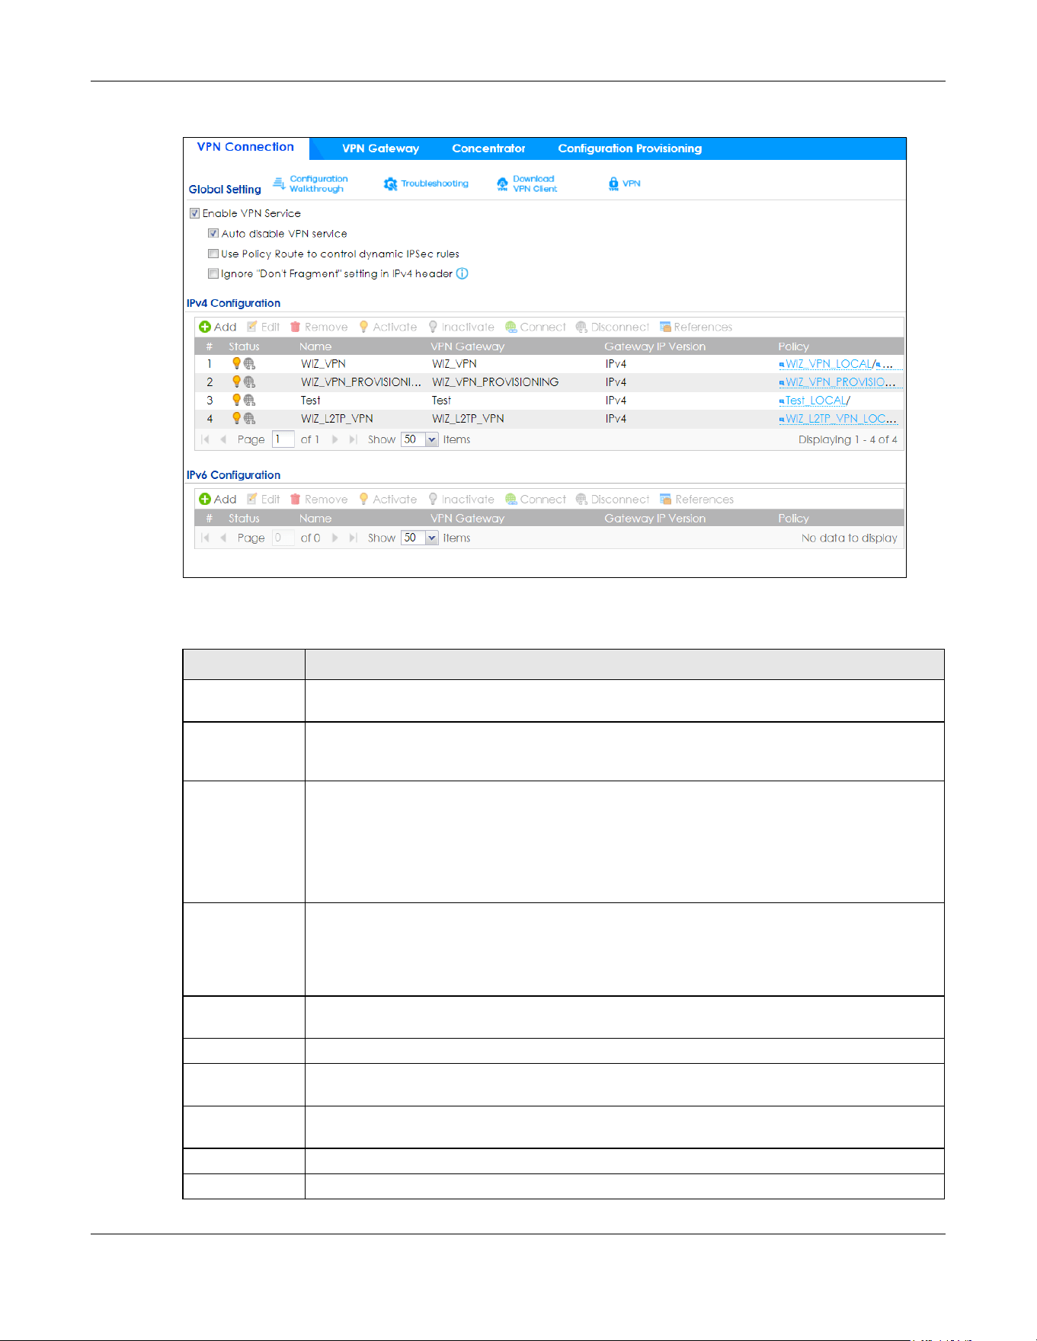Screen dimensions: 1037x1341
Task: Go to IPv4 last page arrow
Action: 352,439
